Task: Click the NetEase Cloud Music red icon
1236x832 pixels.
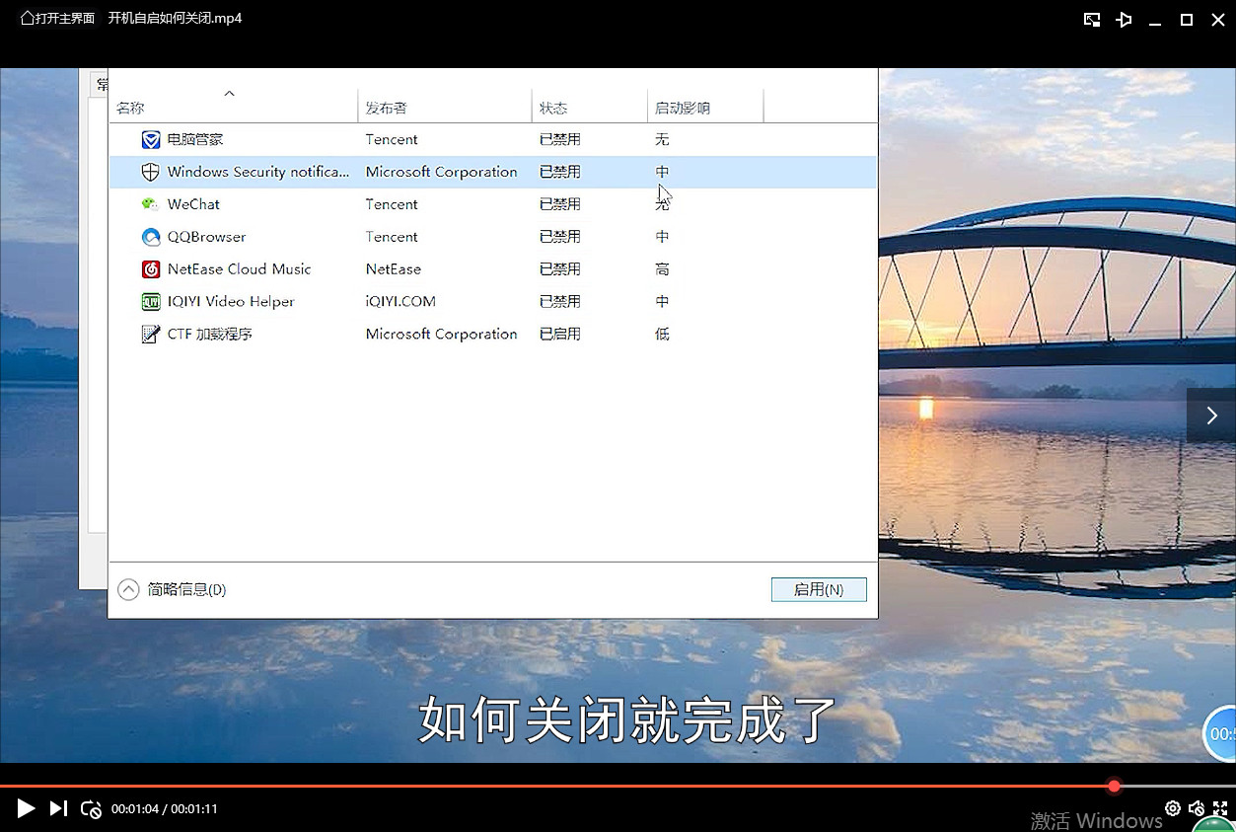Action: click(150, 268)
